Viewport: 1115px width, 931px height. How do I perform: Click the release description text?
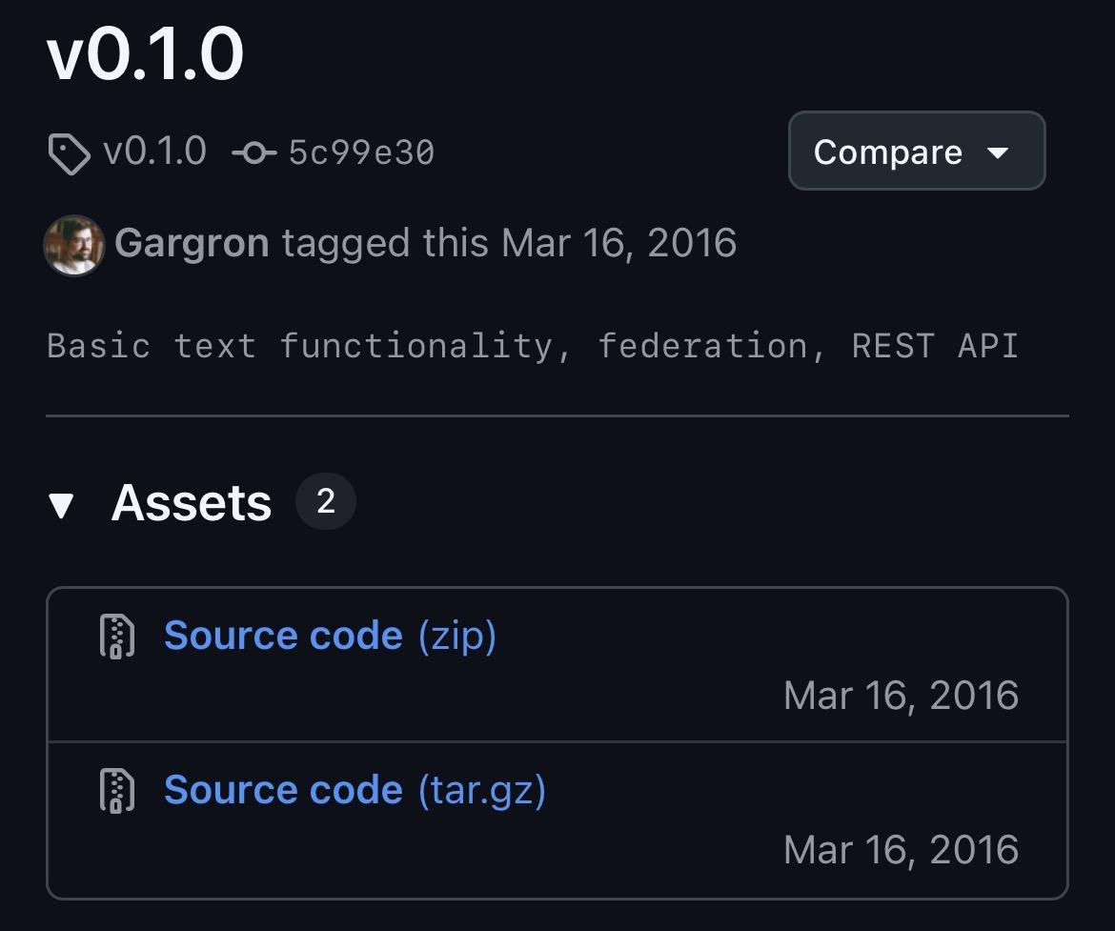(532, 345)
